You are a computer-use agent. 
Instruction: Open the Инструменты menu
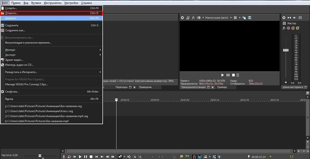click(53, 3)
